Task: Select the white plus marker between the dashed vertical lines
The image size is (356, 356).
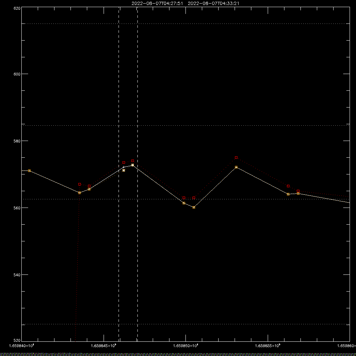Action: tap(124, 167)
